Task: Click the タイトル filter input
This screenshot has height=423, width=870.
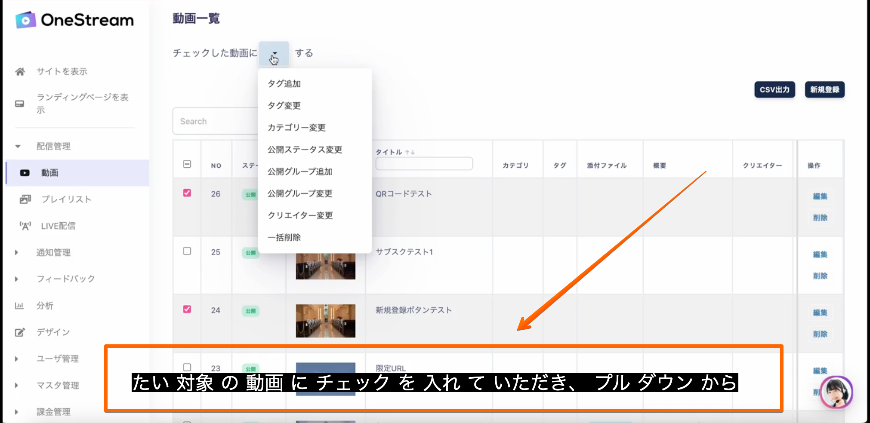Action: 424,164
